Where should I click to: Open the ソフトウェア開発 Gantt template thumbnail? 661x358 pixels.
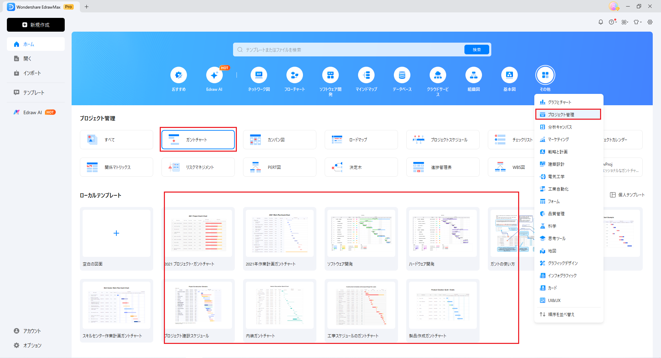tap(361, 234)
